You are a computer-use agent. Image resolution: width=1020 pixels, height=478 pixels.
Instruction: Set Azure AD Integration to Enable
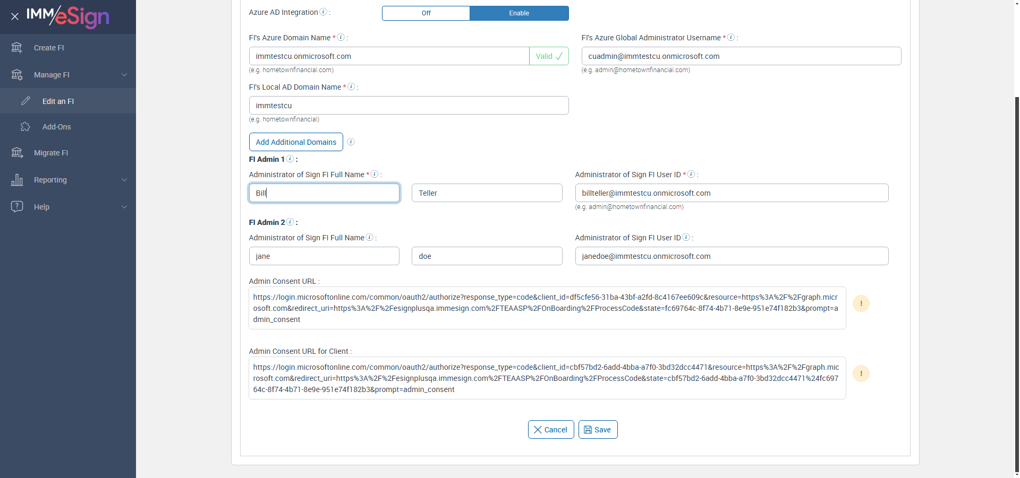519,13
